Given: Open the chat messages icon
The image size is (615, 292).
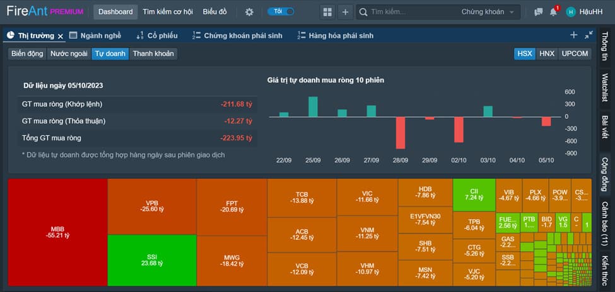Looking at the screenshot, I should pyautogui.click(x=538, y=12).
